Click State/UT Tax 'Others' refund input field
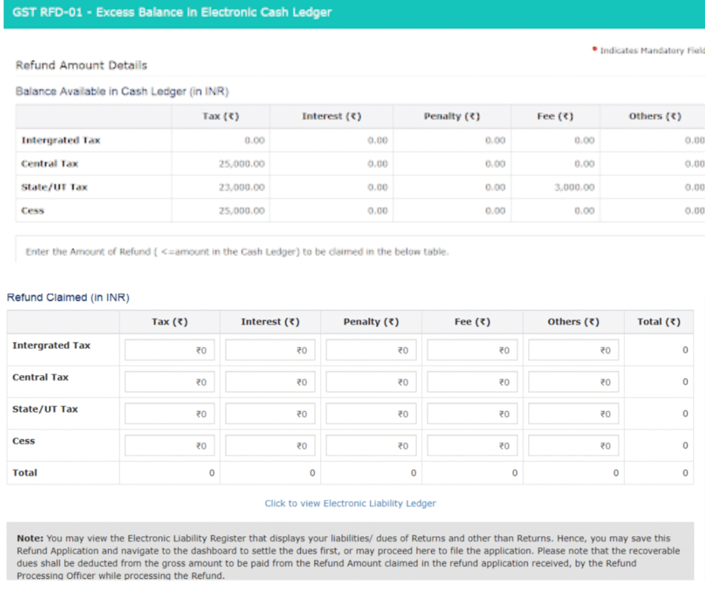Image resolution: width=705 pixels, height=594 pixels. 574,414
